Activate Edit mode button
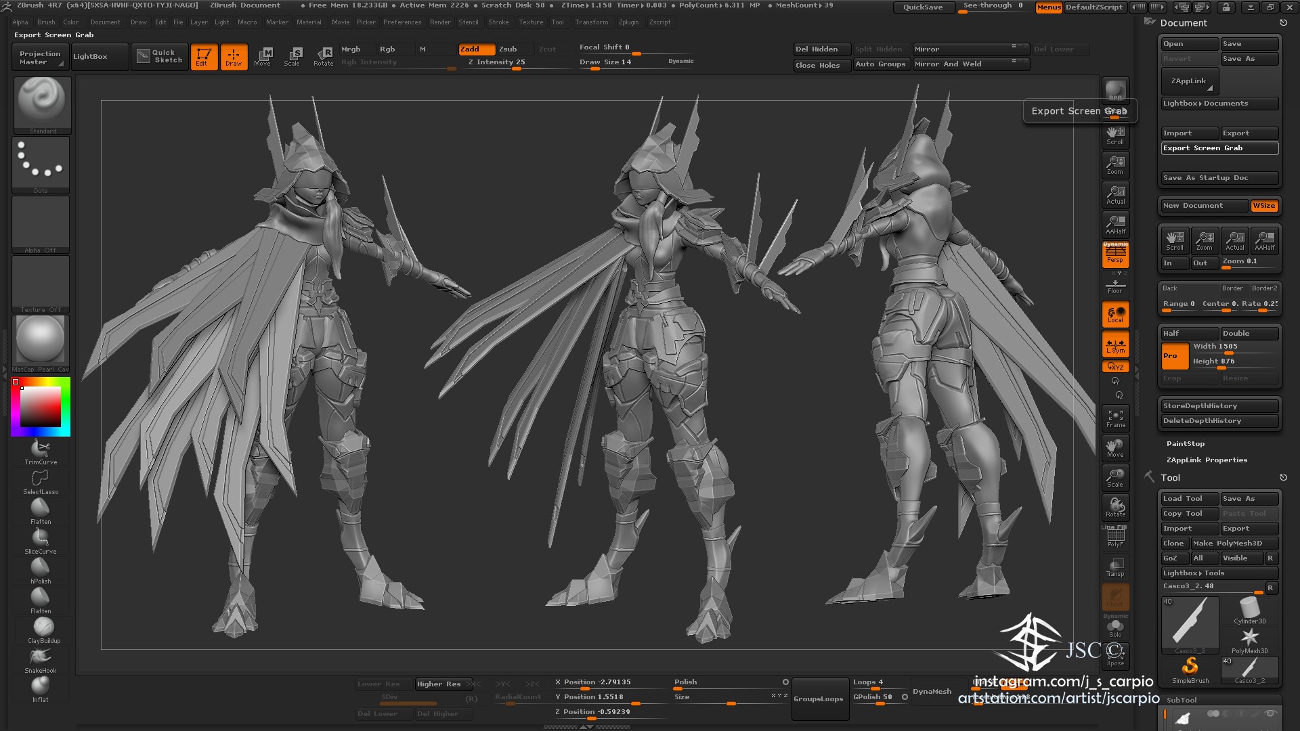1300x731 pixels. (204, 57)
